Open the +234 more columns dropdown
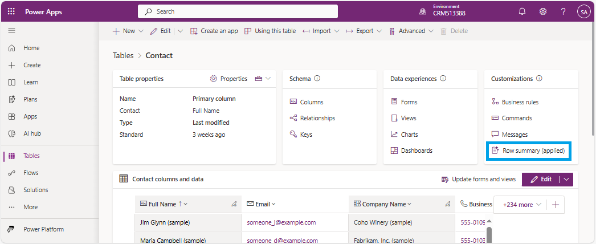This screenshot has width=596, height=244. (x=521, y=205)
